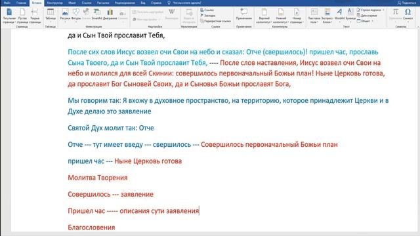This screenshot has height=236, width=420.
Task: Collapse the ribbon with the corner arrow
Action: coord(417,27)
